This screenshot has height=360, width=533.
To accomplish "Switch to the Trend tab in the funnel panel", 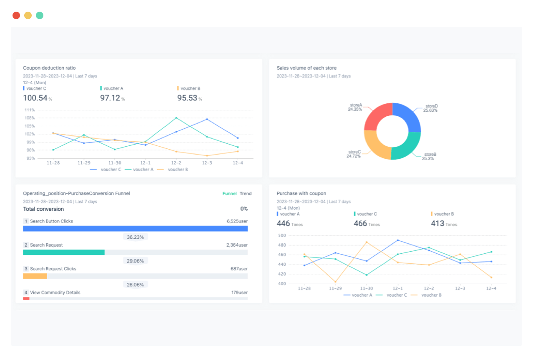I will click(246, 193).
